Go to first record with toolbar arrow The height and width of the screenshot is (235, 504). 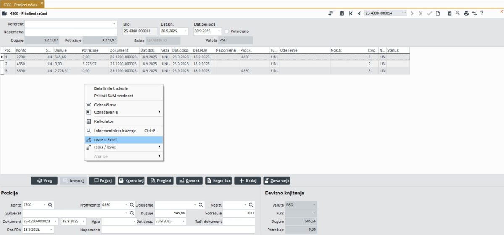(351, 13)
